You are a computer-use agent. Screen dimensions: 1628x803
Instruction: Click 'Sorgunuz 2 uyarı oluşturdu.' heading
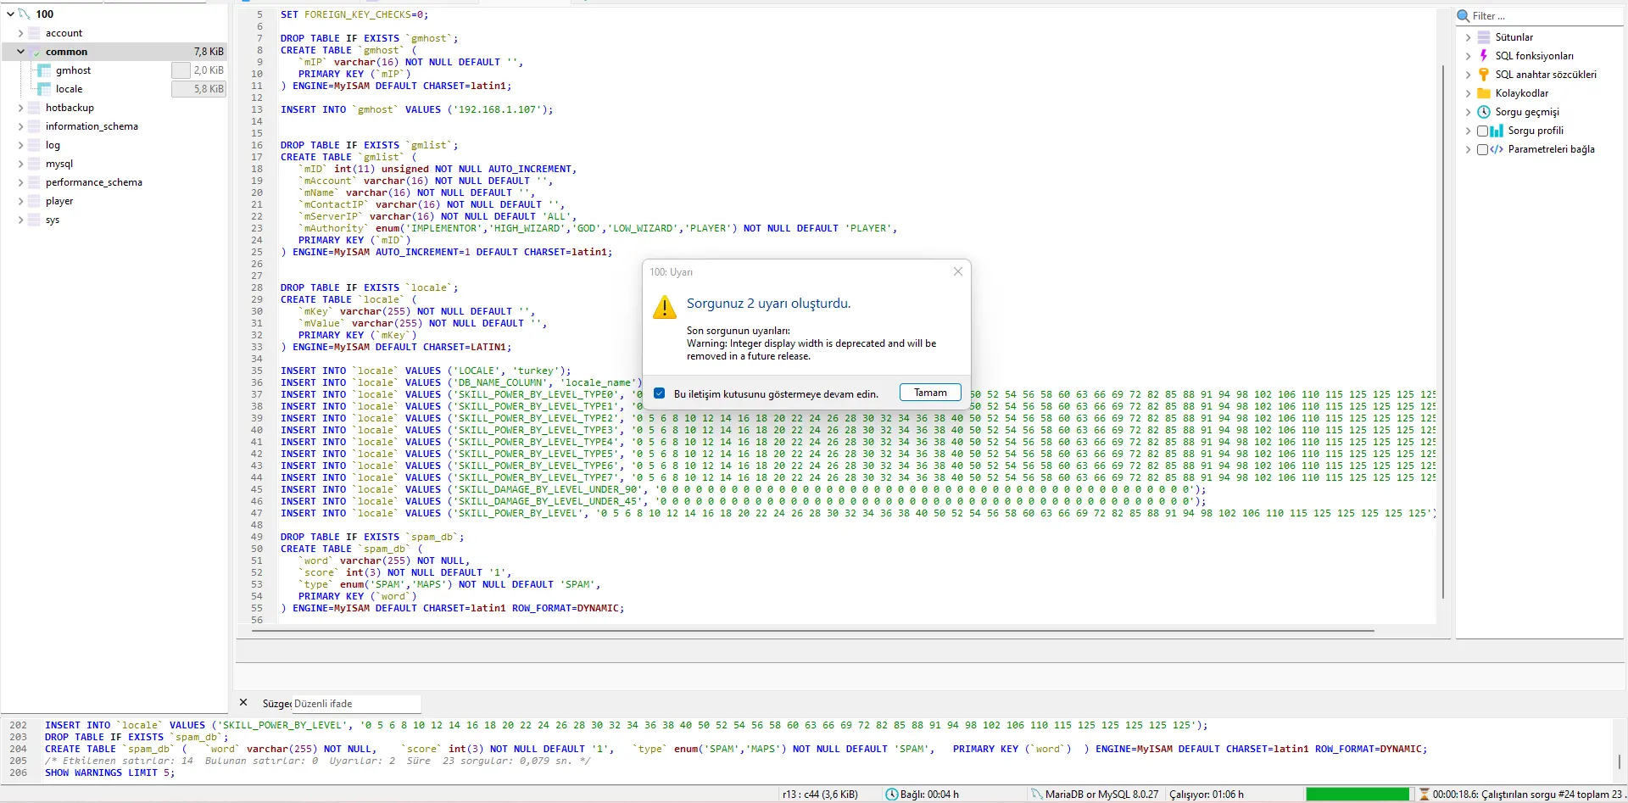(x=768, y=304)
